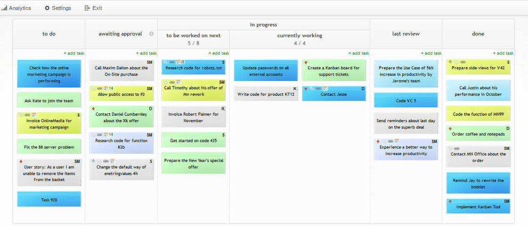Open Update passwords on all external accounts card
This screenshot has height=226, width=528.
266,71
